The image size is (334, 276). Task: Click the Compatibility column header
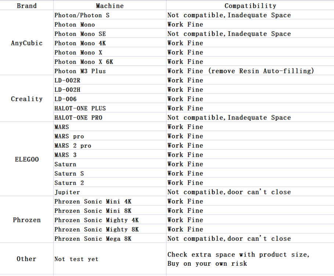[x=250, y=6]
